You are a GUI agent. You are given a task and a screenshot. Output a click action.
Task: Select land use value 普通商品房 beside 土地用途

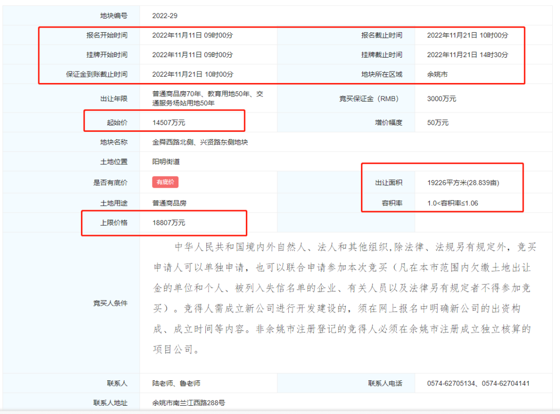point(169,203)
